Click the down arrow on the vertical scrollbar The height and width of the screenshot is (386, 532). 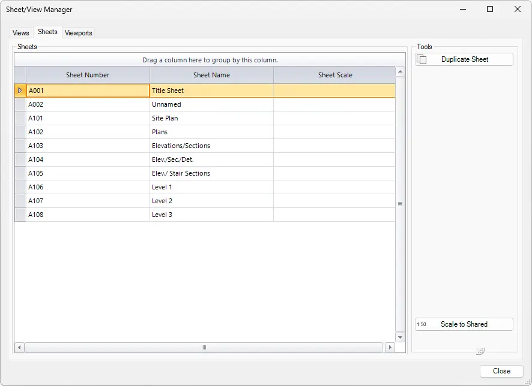tap(400, 337)
